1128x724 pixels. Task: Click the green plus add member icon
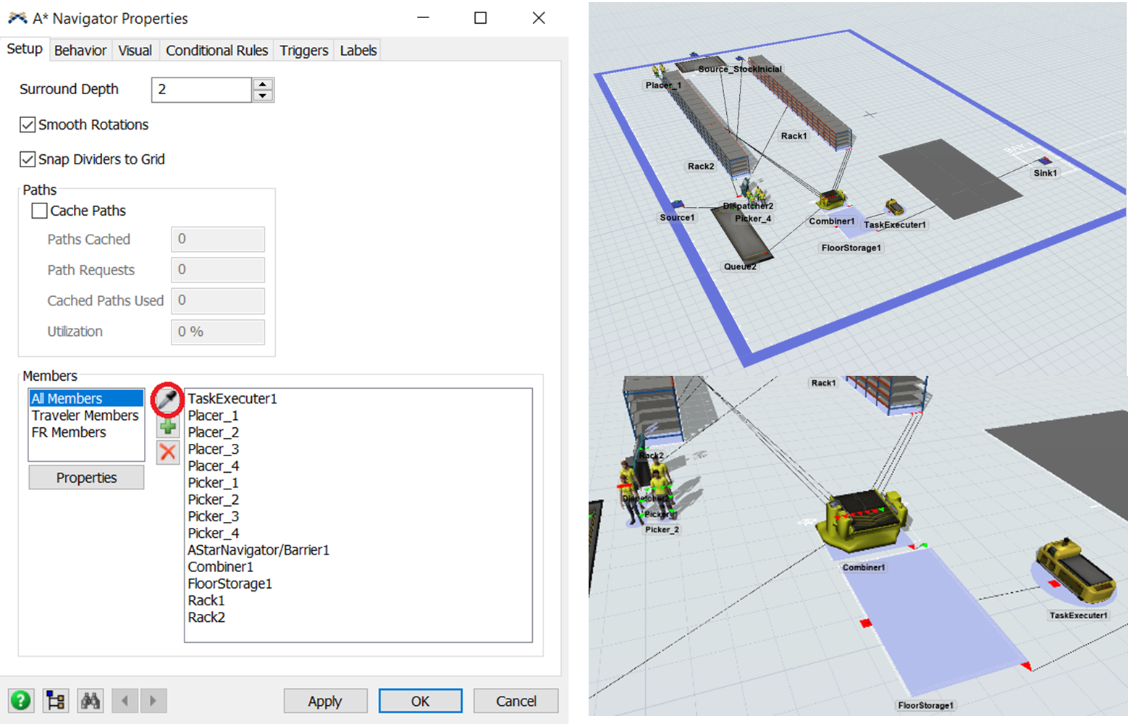coord(168,426)
